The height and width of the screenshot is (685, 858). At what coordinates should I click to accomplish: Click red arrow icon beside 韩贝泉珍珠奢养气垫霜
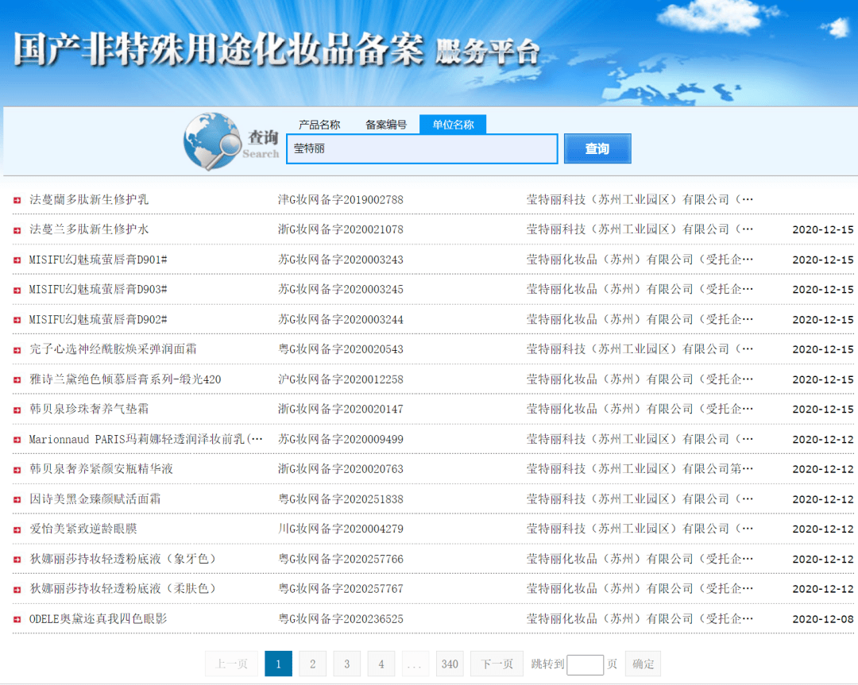(x=17, y=410)
